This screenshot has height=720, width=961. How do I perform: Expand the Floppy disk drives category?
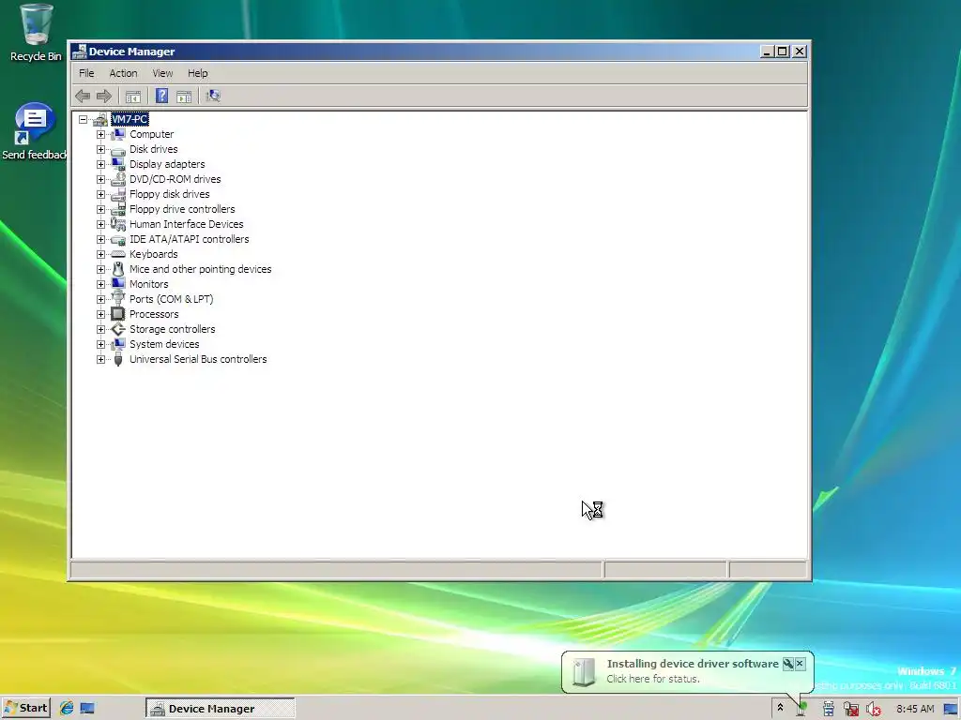[100, 194]
